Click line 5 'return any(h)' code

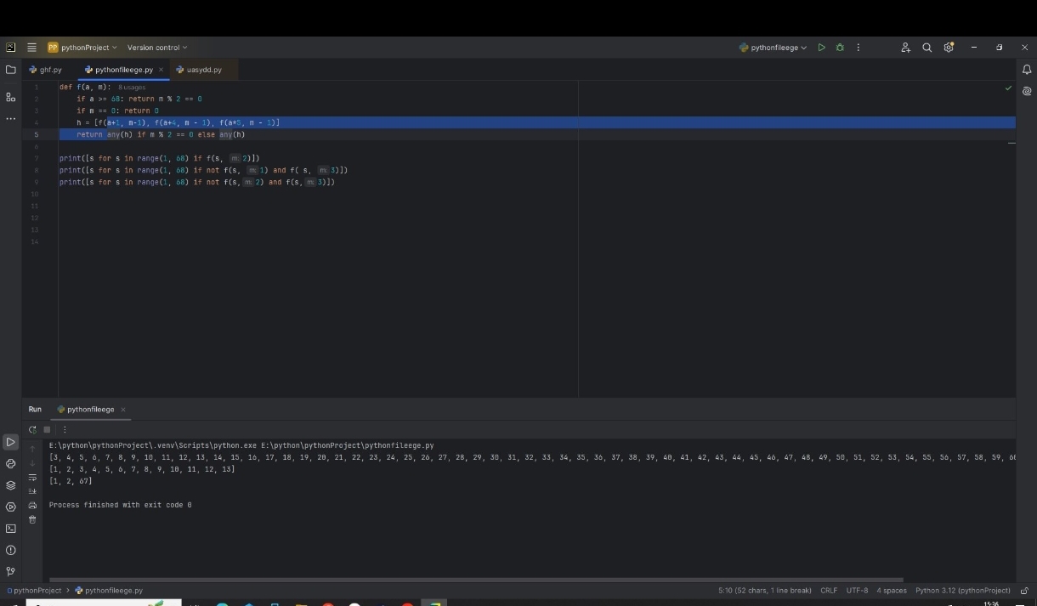tap(161, 134)
